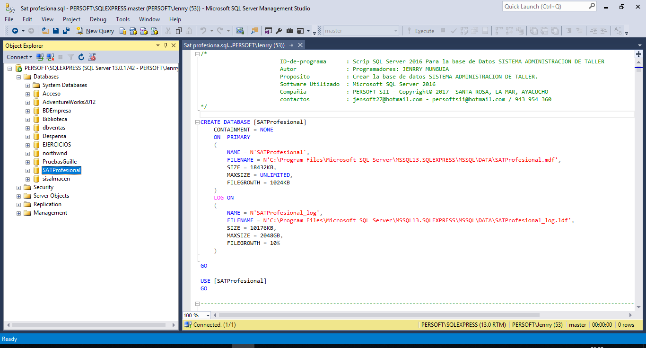646x348 pixels.
Task: Open the Project menu
Action: 71,19
